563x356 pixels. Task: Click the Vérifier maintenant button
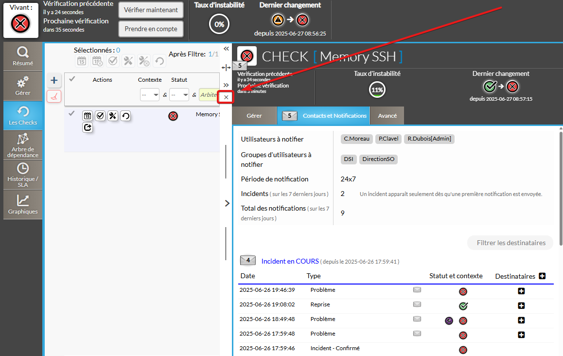151,10
